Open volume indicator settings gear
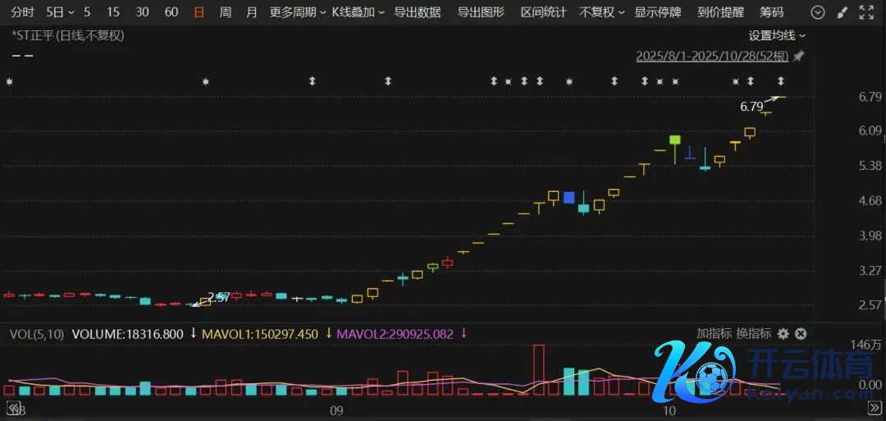This screenshot has width=886, height=421. click(783, 334)
